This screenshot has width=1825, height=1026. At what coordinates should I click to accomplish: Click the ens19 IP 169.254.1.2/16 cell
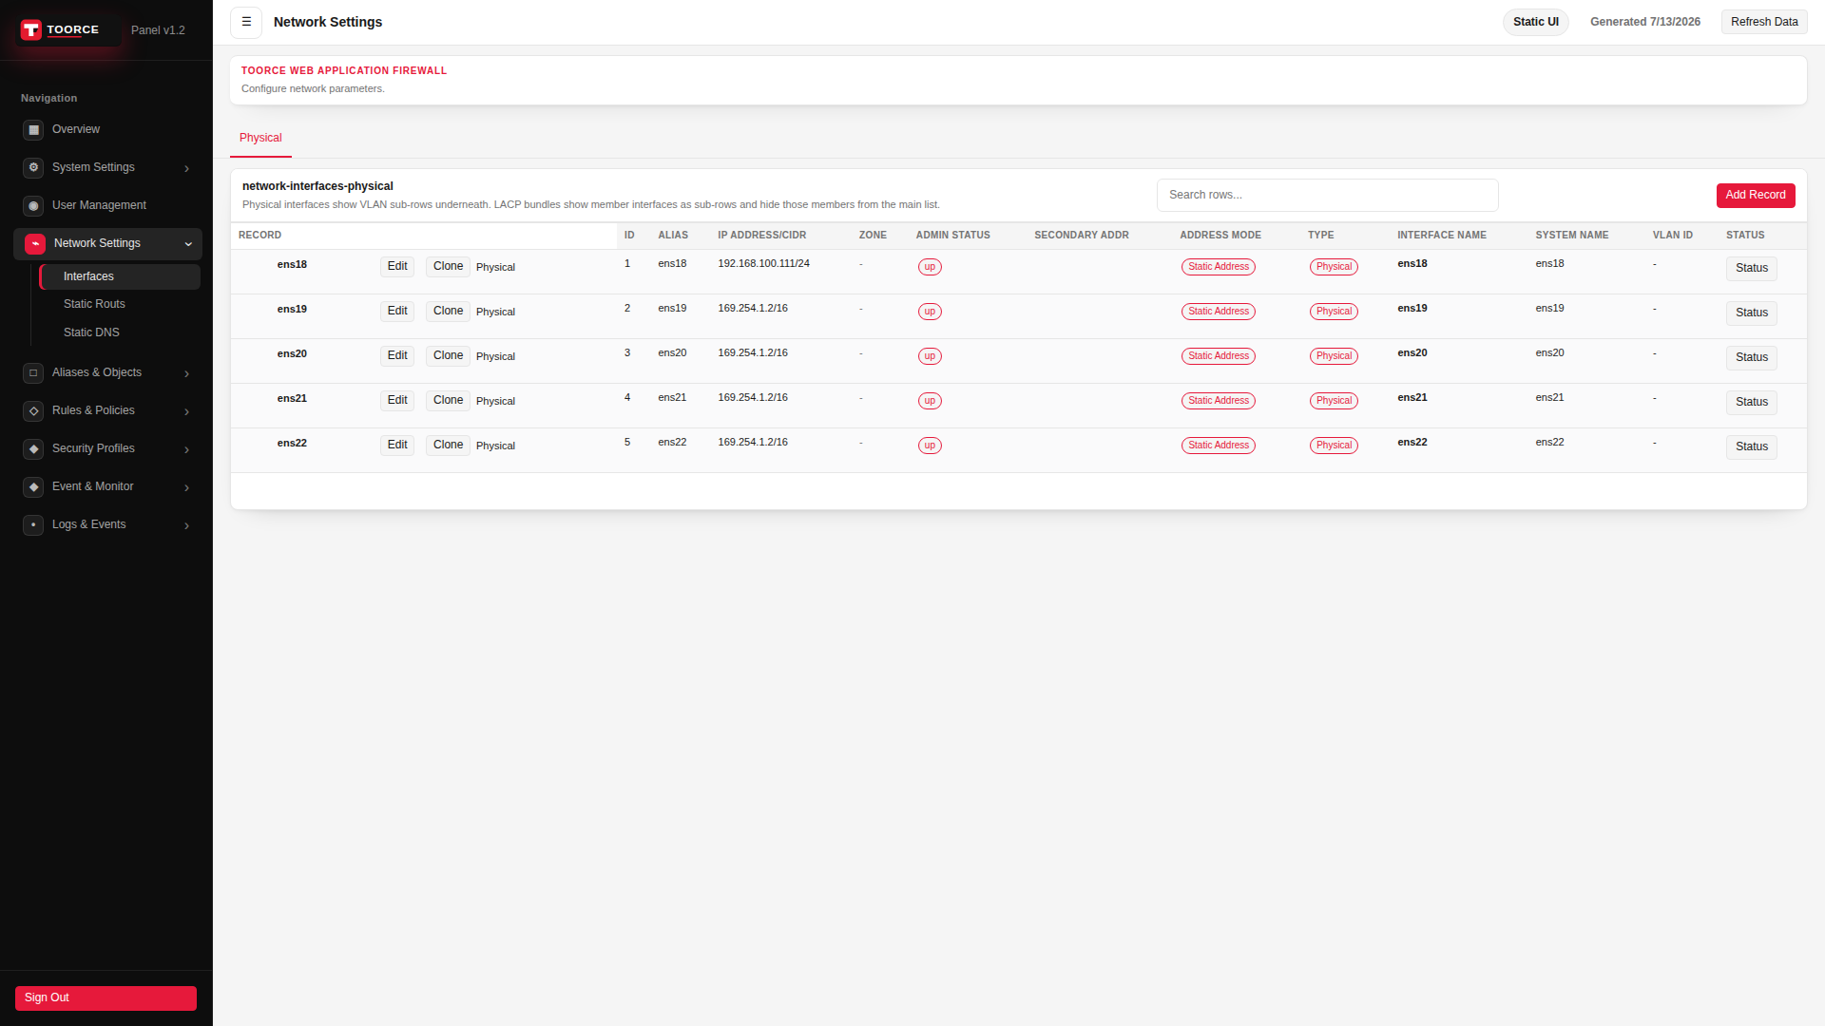pos(753,309)
